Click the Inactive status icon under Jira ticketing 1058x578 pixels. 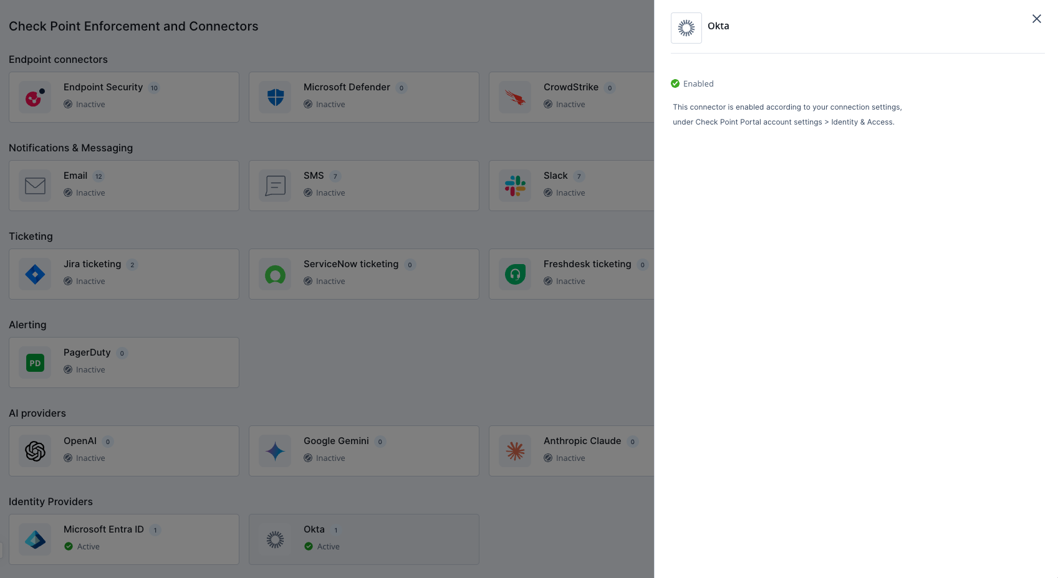tap(68, 281)
